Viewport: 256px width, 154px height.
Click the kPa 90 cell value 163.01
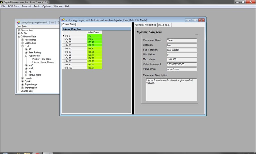pyautogui.click(x=94, y=65)
